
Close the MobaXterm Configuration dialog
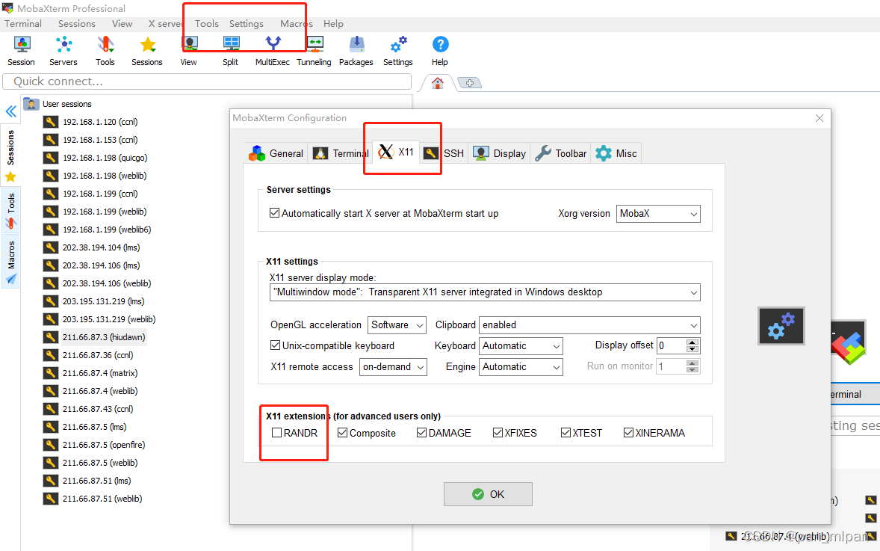[x=819, y=118]
